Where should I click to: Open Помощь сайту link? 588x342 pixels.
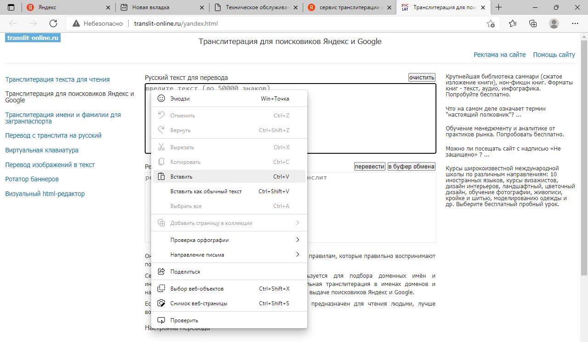[x=554, y=55]
